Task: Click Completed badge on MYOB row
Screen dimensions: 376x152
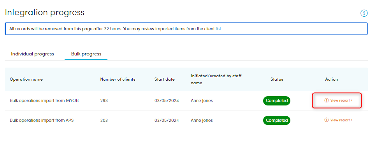Action: (277, 100)
